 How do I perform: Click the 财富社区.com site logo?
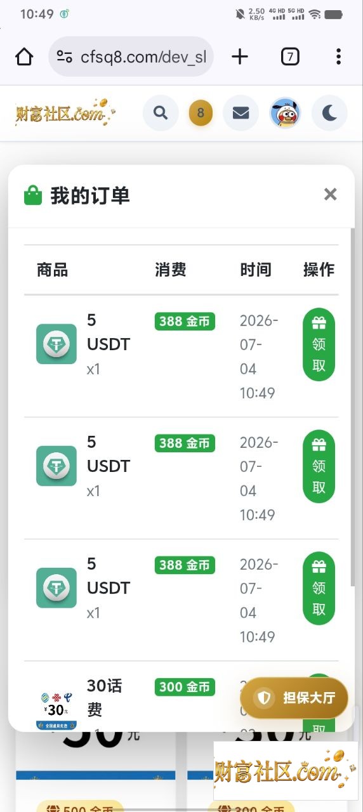[65, 114]
